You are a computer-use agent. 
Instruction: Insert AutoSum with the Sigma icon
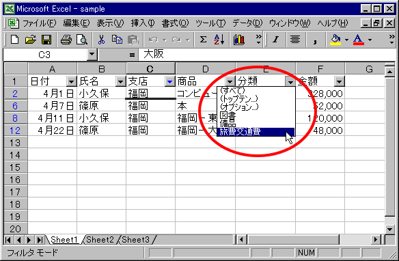(x=203, y=40)
